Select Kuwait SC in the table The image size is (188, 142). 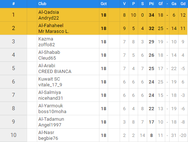tap(49, 79)
